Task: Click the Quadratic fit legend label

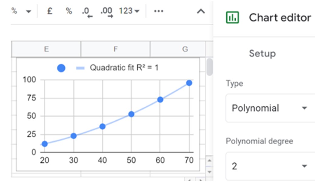Action: tap(124, 68)
